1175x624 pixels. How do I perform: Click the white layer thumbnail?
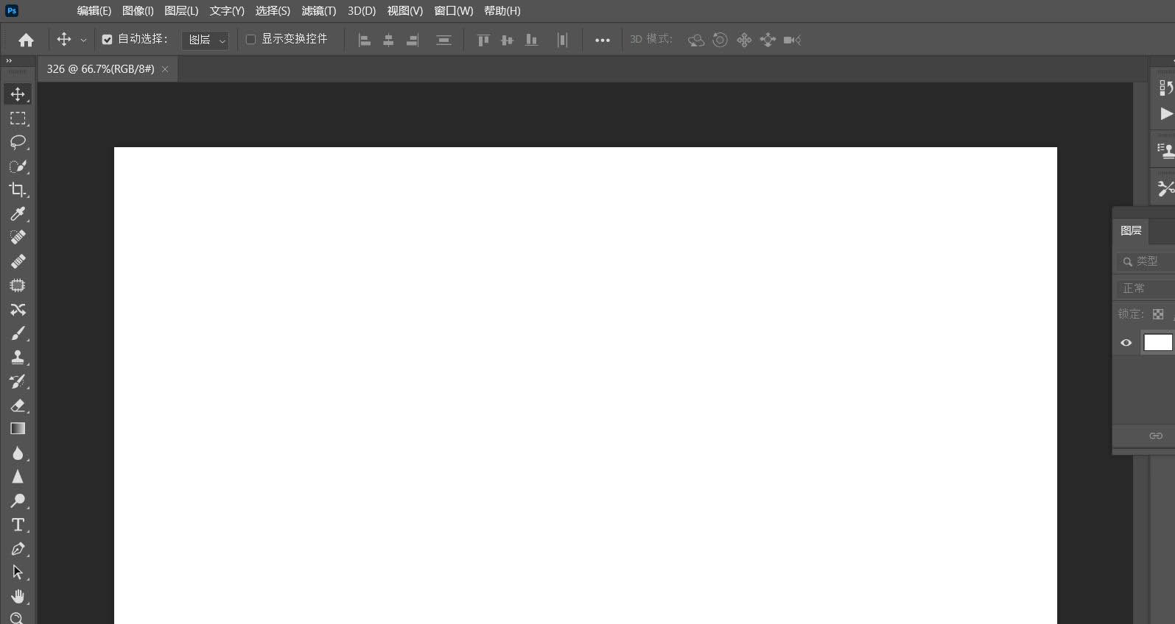click(x=1157, y=343)
